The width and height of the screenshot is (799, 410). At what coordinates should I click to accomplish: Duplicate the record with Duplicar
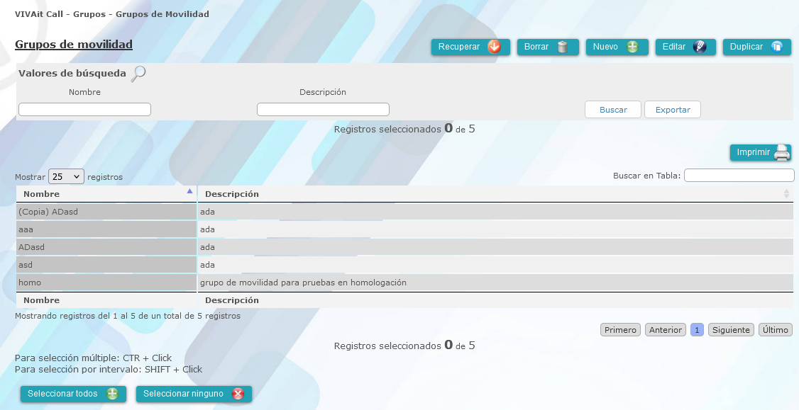pyautogui.click(x=756, y=47)
